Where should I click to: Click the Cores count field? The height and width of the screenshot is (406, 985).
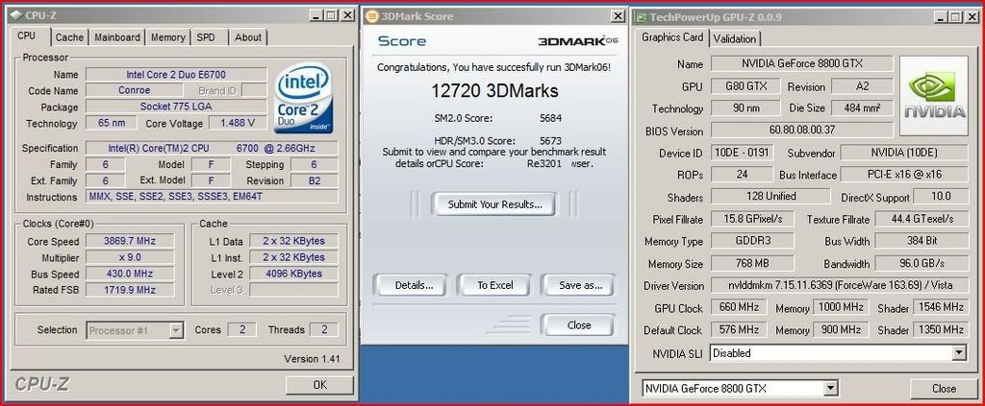coord(241,329)
